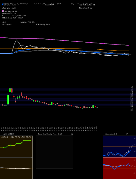This screenshot has width=136, height=179.
Task: Click the white 50 Day legend swatch
Action: (x=3, y=8)
